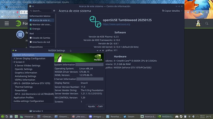Open Historial menu in Firefox
Screen dimensions: 213x119
click(27, 2)
